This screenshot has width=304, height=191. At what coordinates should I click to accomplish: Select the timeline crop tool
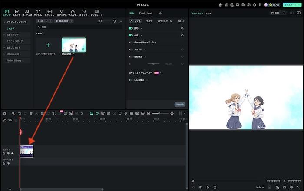[43, 114]
